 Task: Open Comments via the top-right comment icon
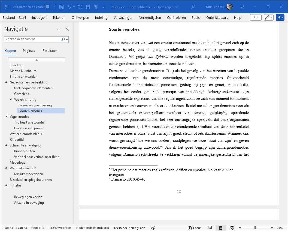pyautogui.click(x=256, y=17)
